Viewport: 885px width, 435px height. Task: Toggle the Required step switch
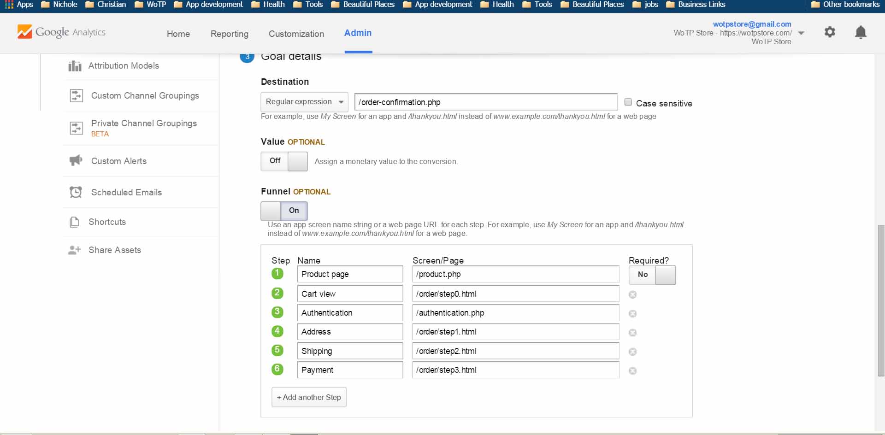pyautogui.click(x=652, y=275)
